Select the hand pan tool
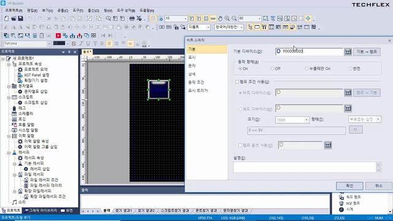Image resolution: width=393 pixels, height=221 pixels. pyautogui.click(x=220, y=18)
